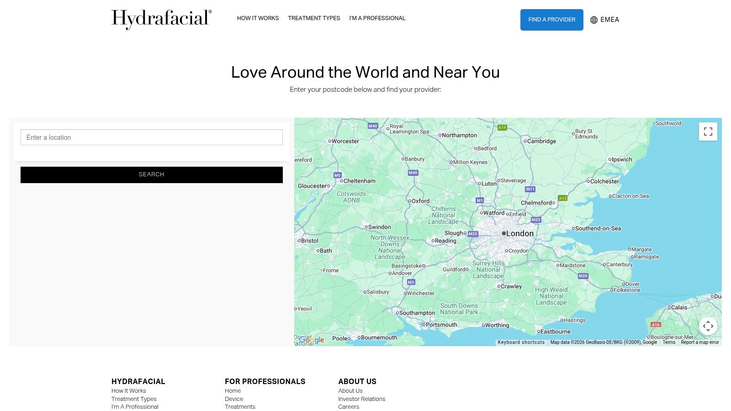Click the M5 road badge near Cheltenham
This screenshot has height=411, width=731.
(x=337, y=175)
